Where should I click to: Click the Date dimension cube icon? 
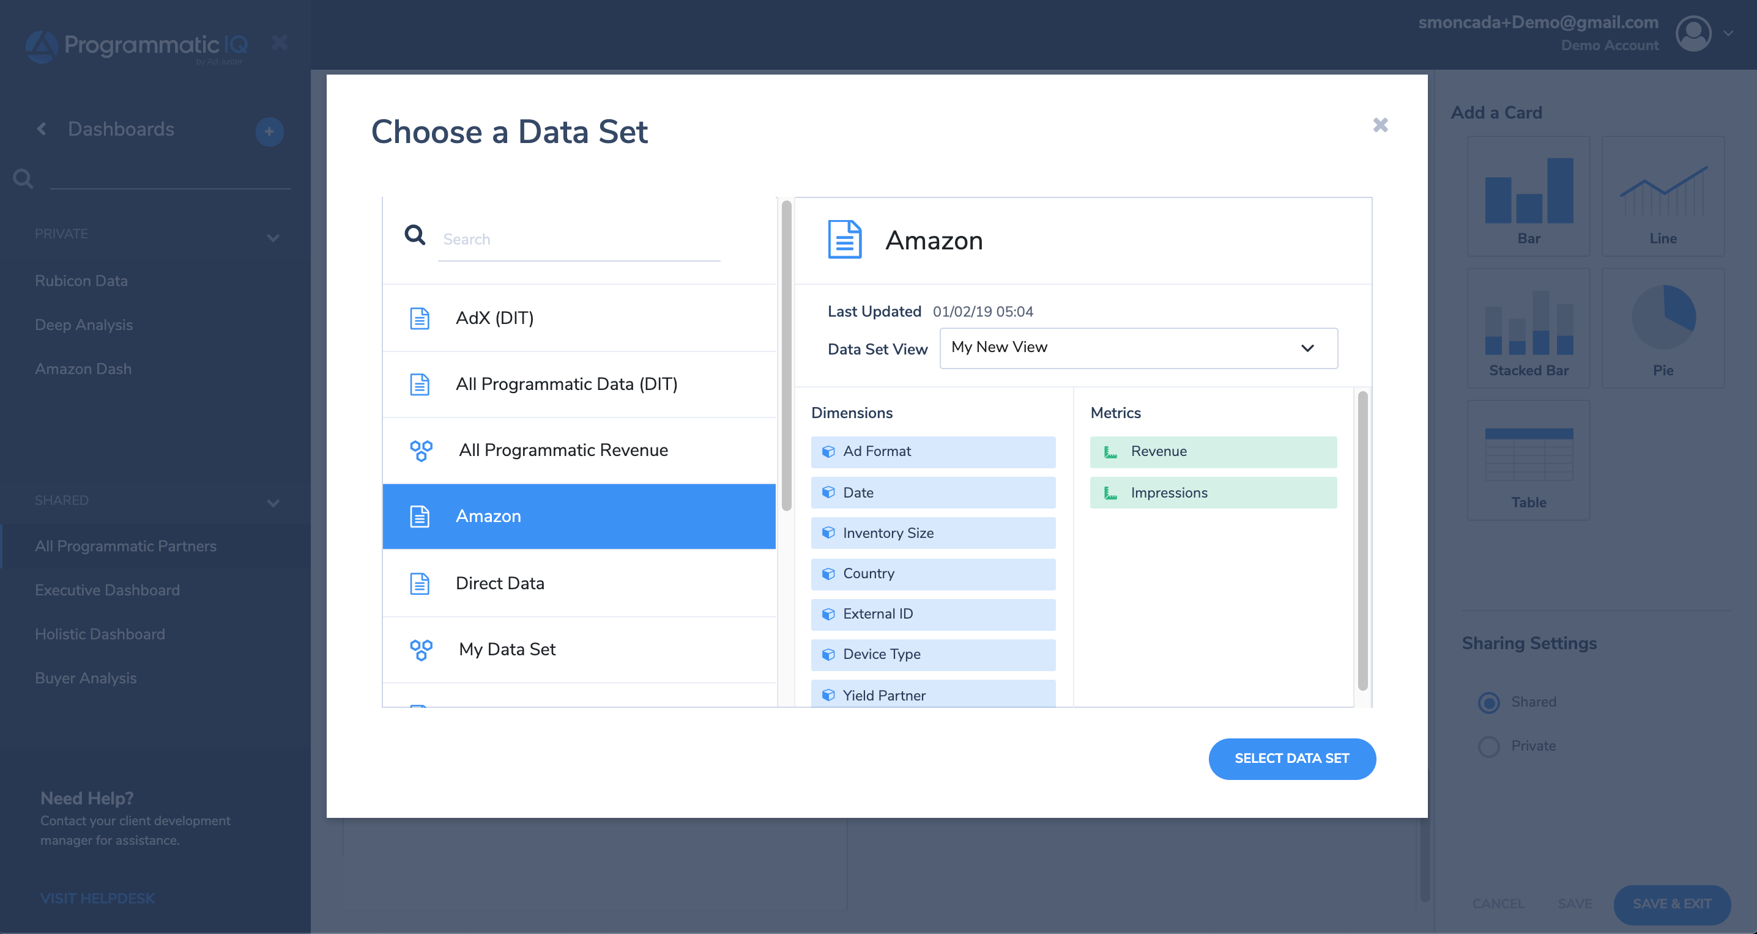[x=828, y=493]
